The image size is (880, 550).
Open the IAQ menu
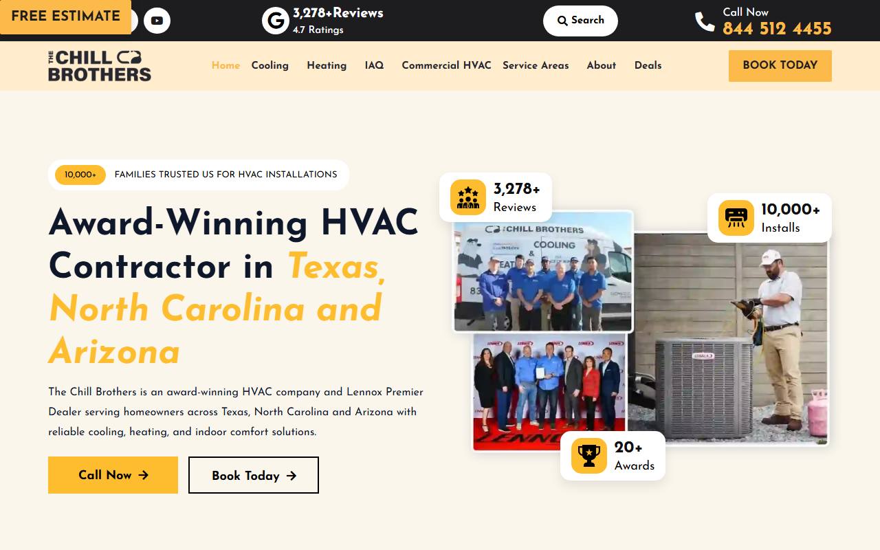(374, 65)
